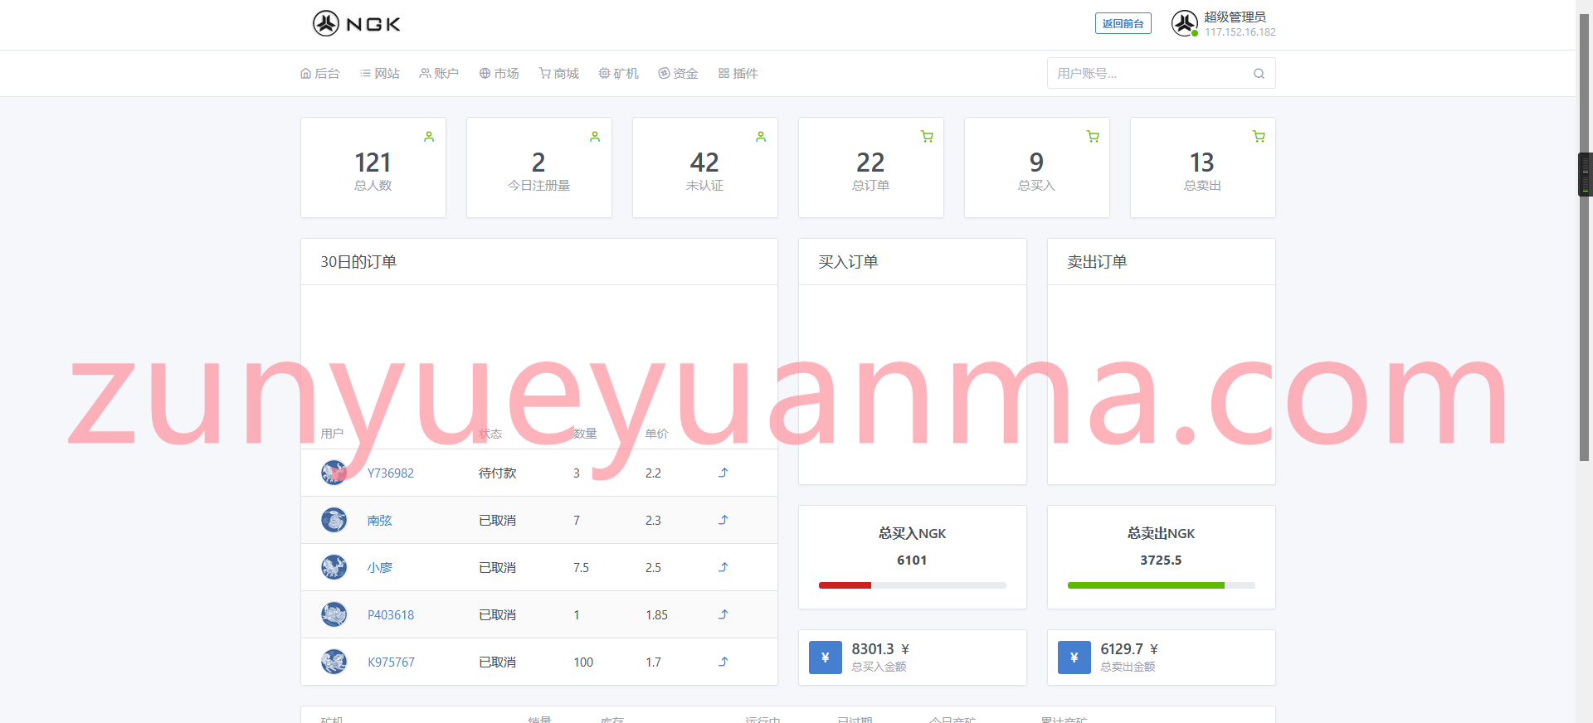Viewport: 1593px width, 723px height.
Task: Open the 后台 menu
Action: [320, 73]
